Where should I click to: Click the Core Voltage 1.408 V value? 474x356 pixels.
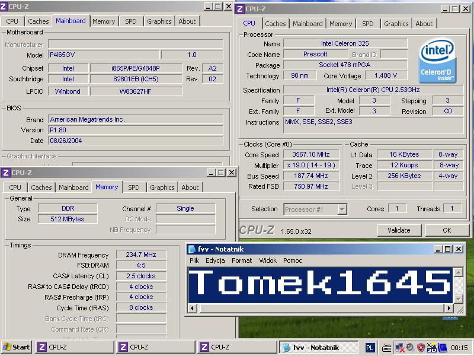point(386,76)
